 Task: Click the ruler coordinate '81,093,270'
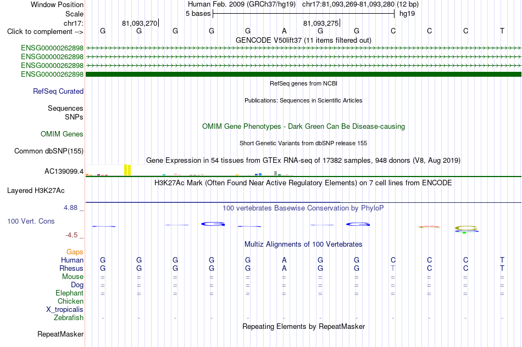(140, 23)
